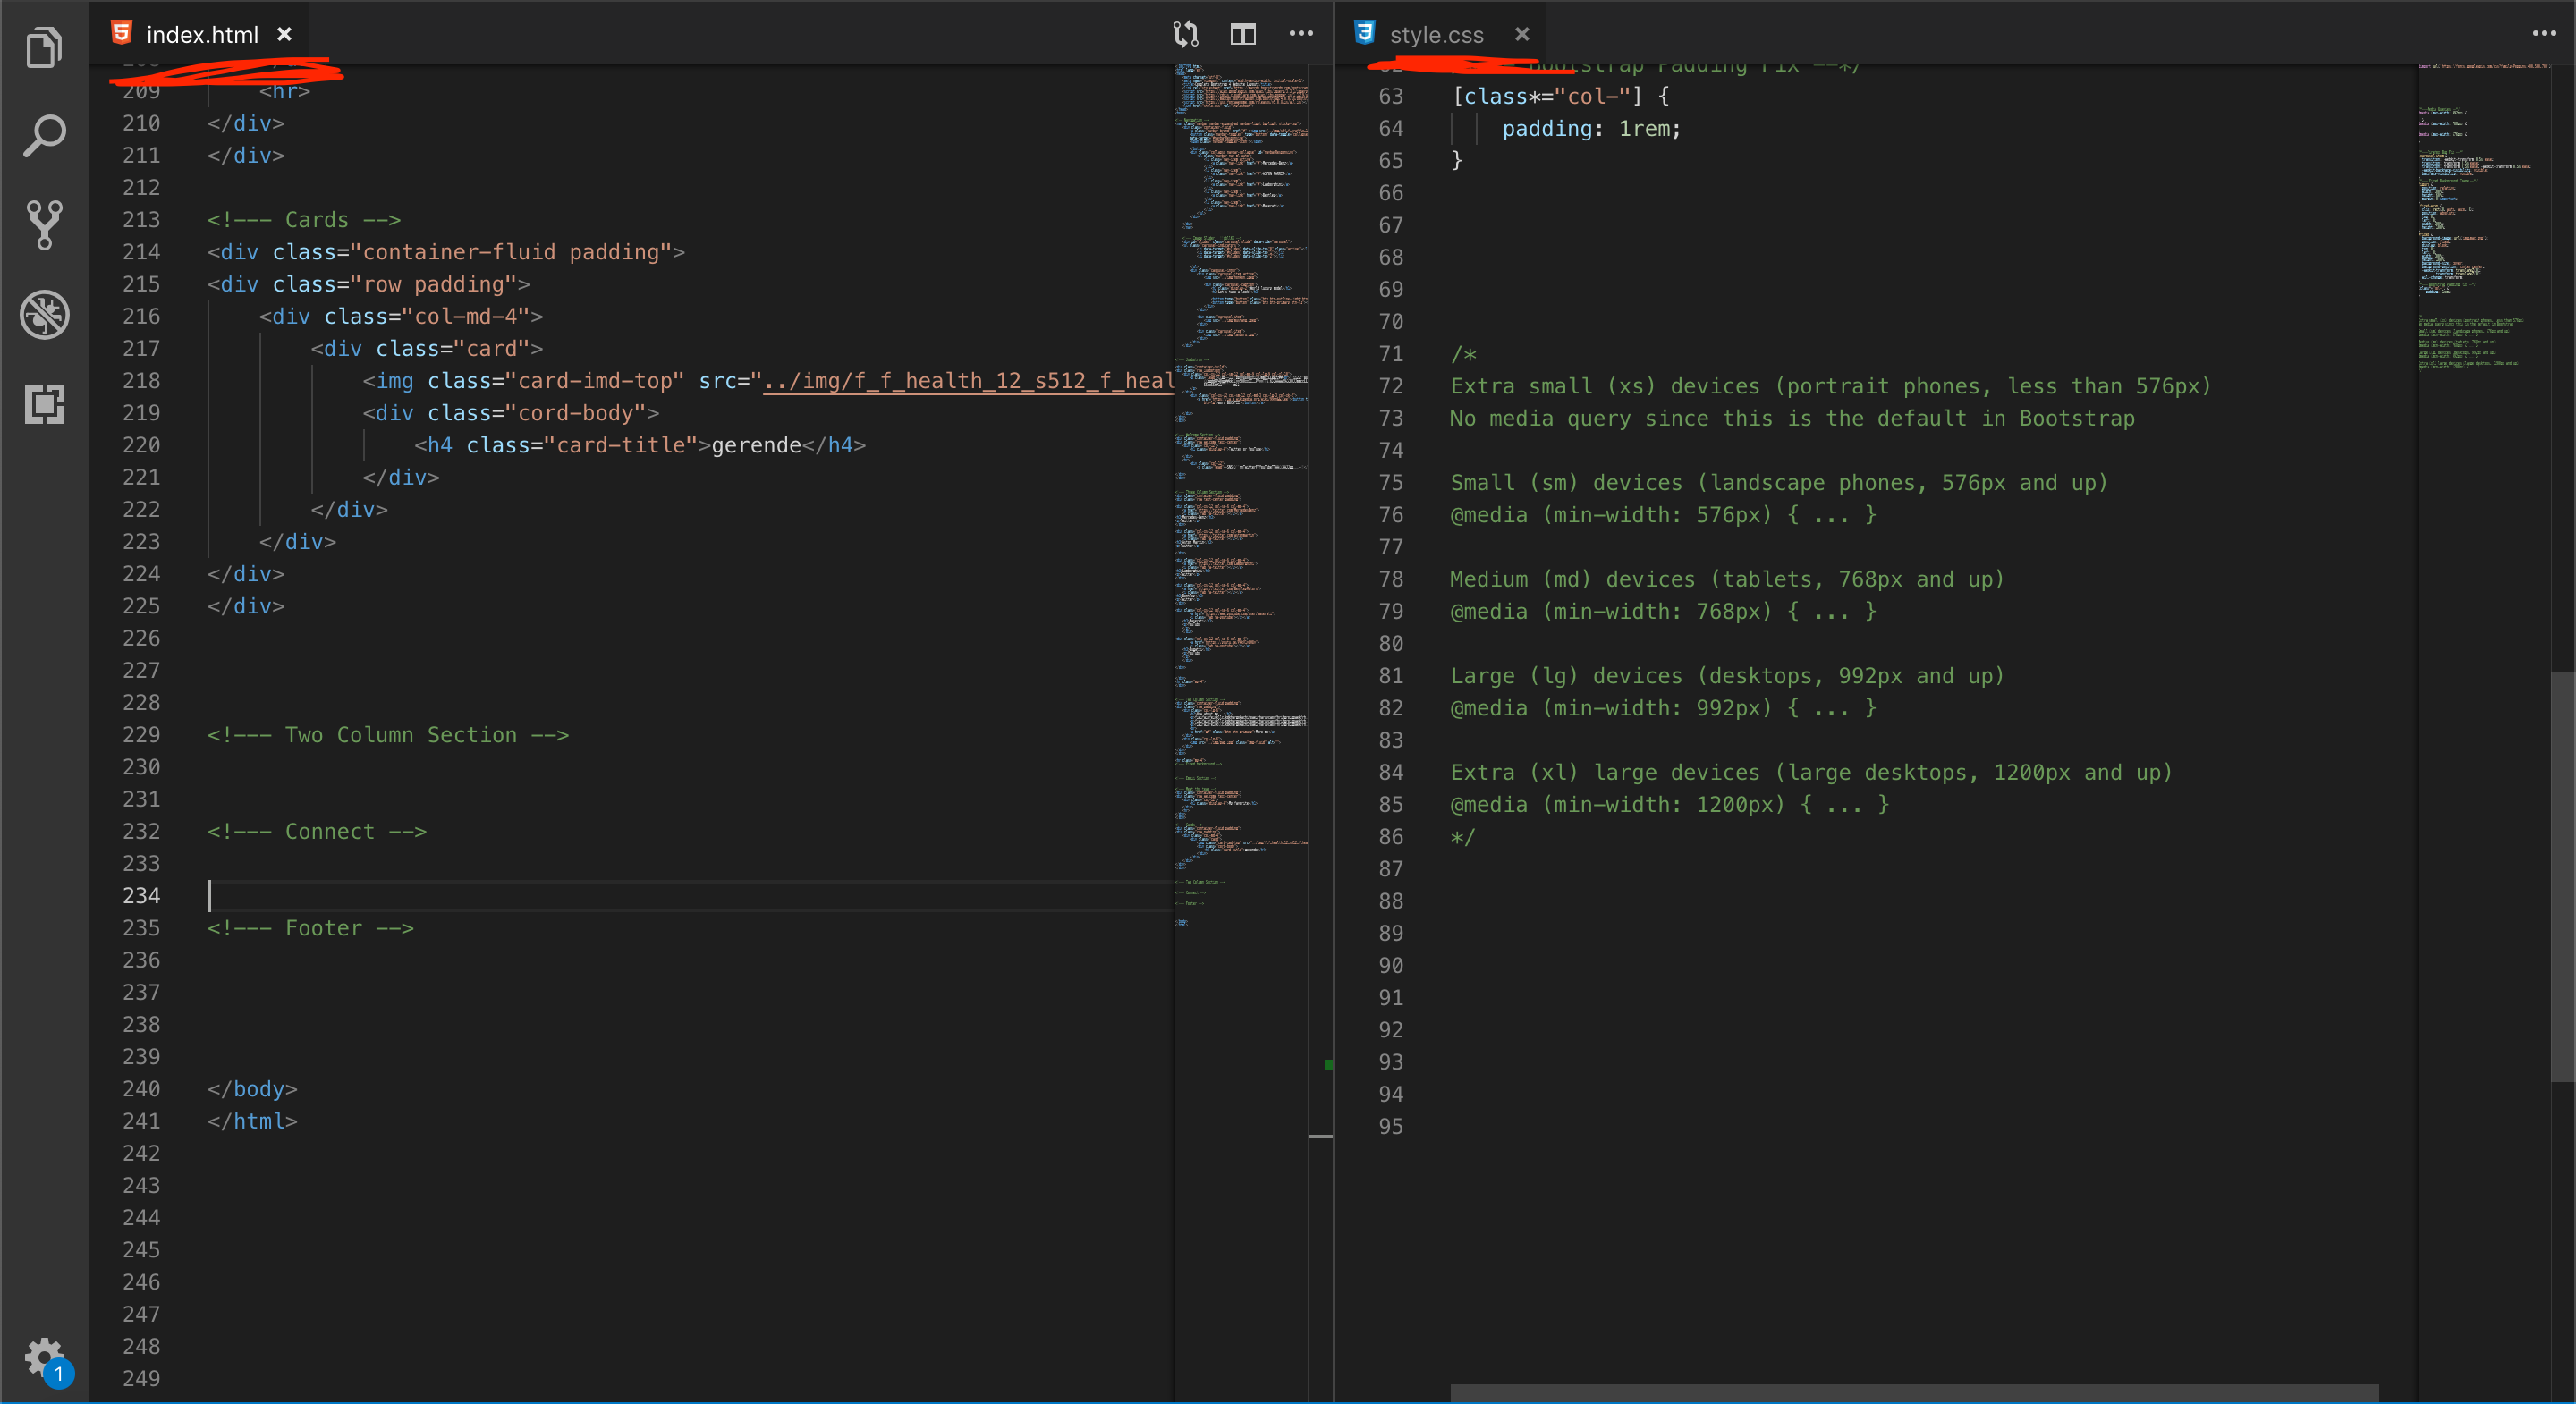Open more actions for style.css editor

click(x=2544, y=34)
